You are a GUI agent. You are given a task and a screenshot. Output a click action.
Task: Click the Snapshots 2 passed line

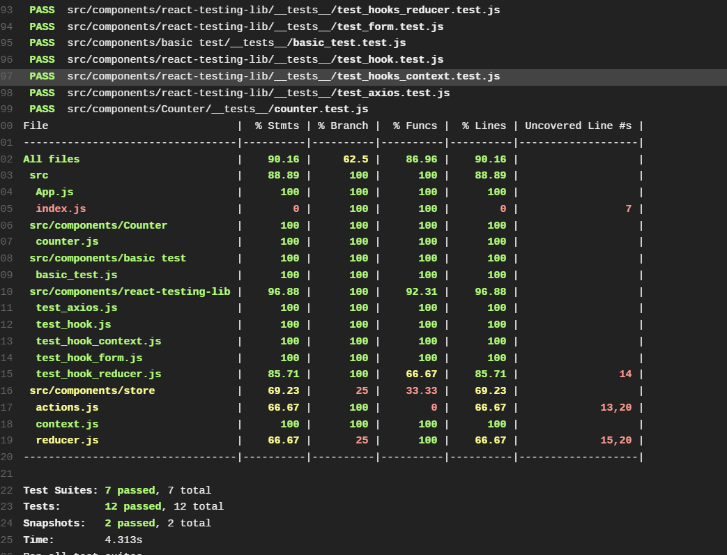(117, 524)
